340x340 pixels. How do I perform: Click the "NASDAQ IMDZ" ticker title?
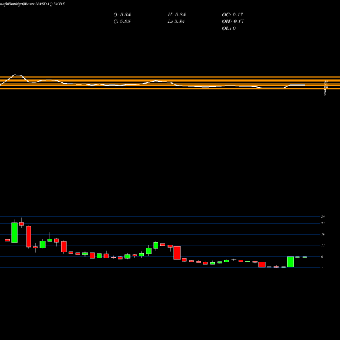click(x=50, y=4)
